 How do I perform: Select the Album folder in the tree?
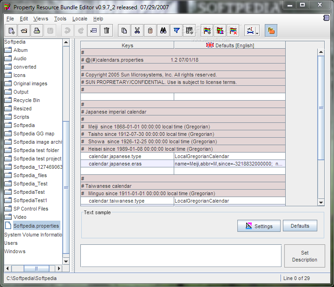coord(20,50)
